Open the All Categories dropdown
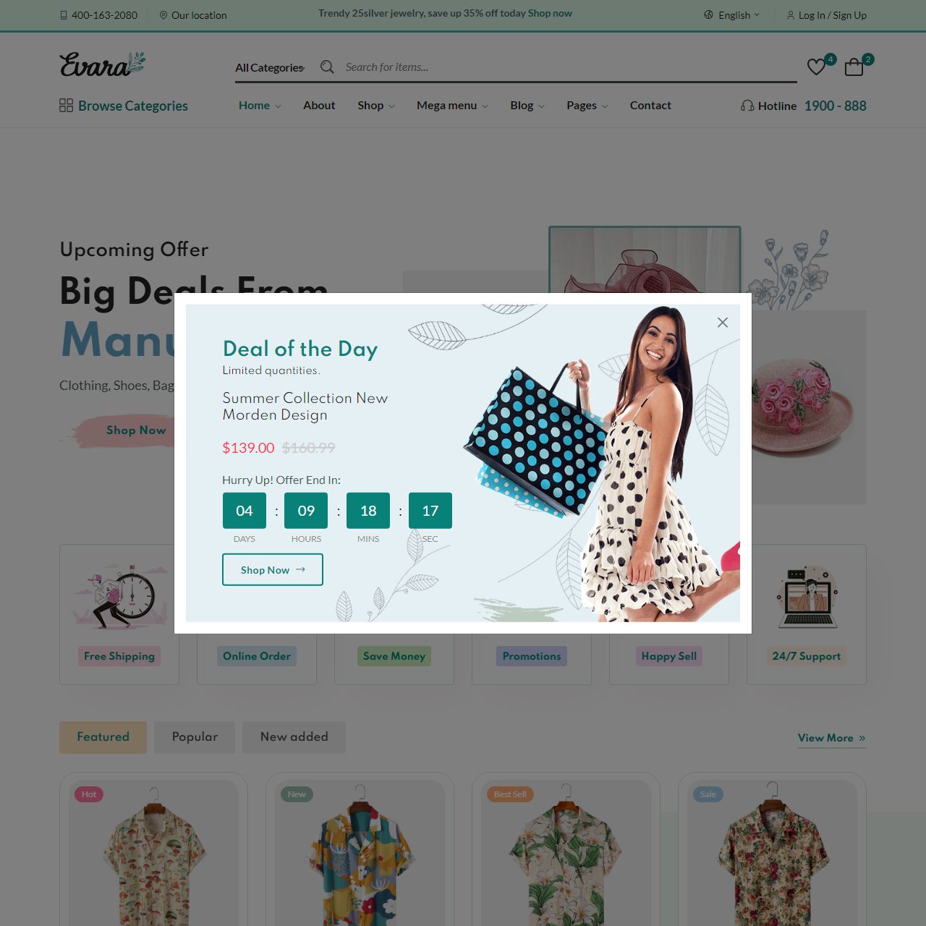This screenshot has height=926, width=926. (x=270, y=67)
